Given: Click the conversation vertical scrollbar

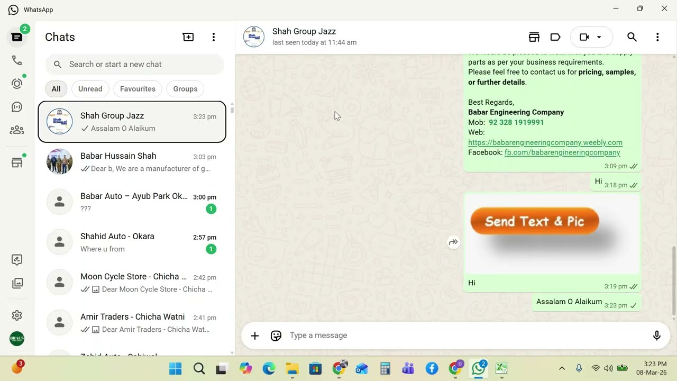Looking at the screenshot, I should (674, 280).
